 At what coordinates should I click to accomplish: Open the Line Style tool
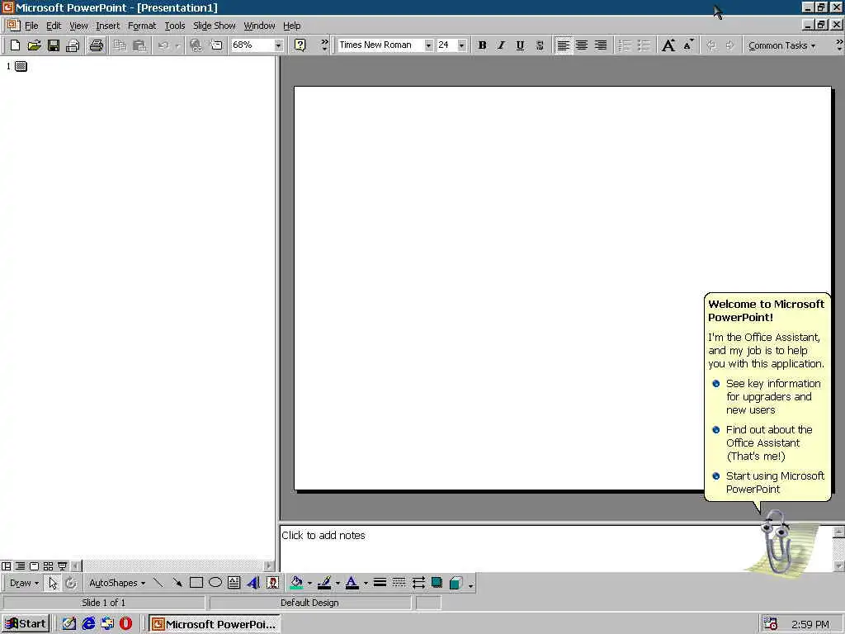[x=380, y=582]
